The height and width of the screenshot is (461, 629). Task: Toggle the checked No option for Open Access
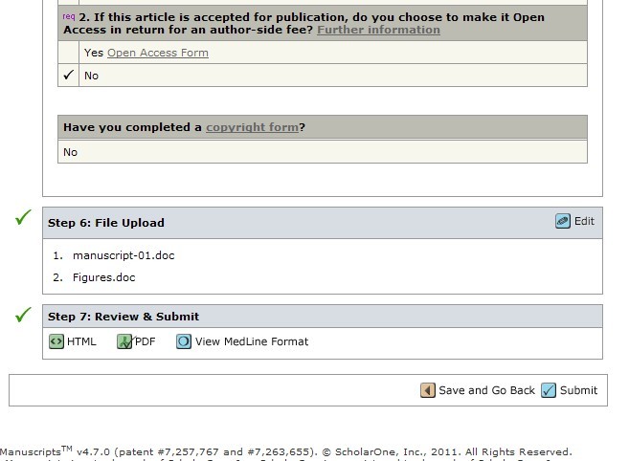[x=68, y=76]
